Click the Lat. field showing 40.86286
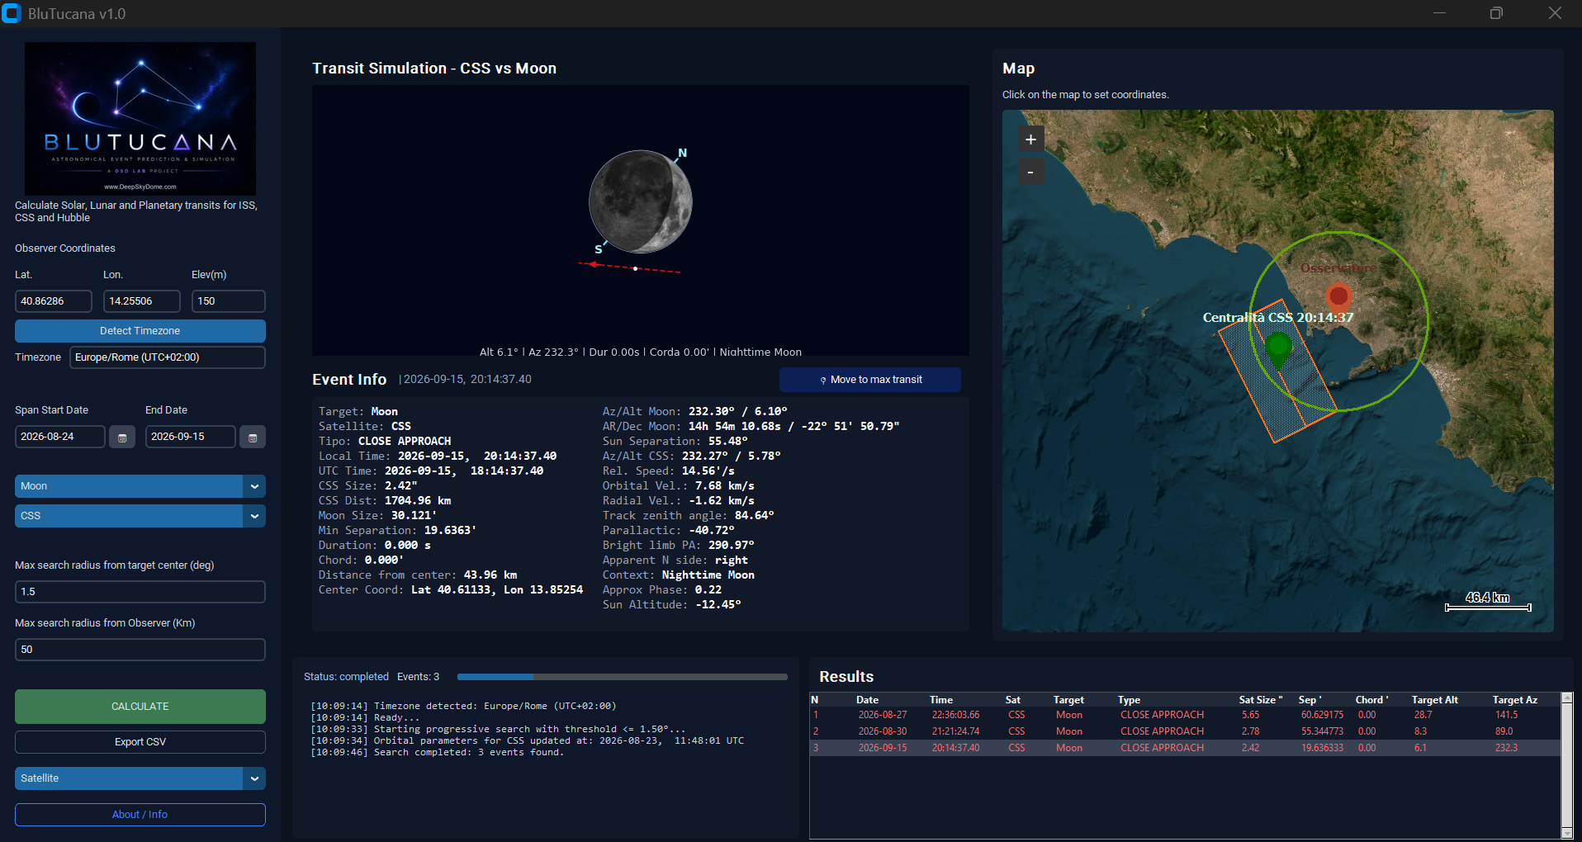This screenshot has height=842, width=1582. click(54, 301)
